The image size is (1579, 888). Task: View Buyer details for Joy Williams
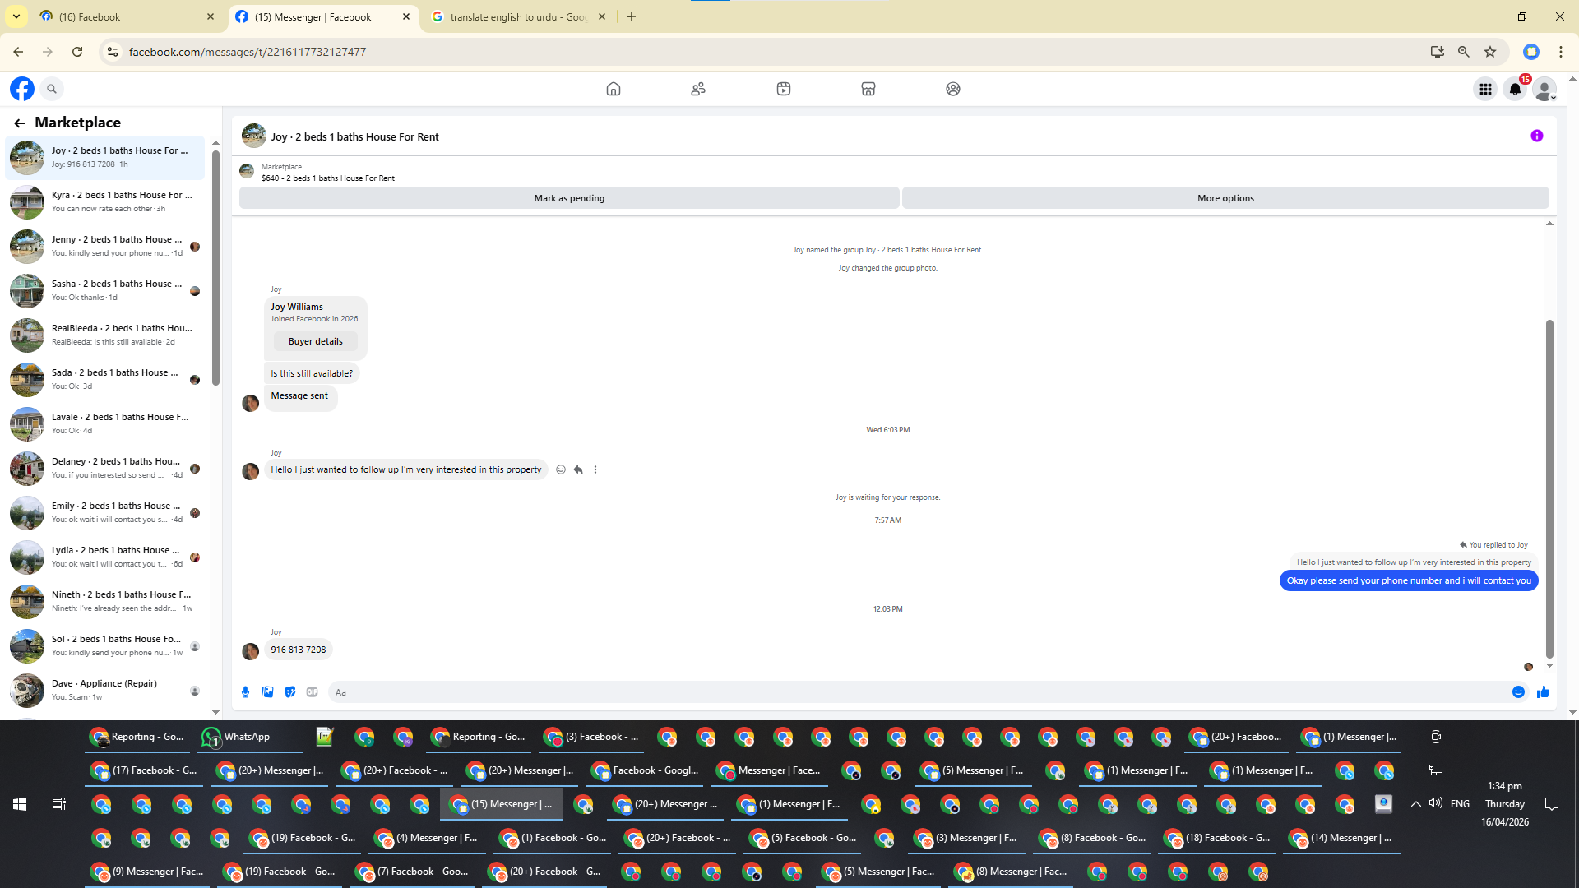tap(316, 342)
